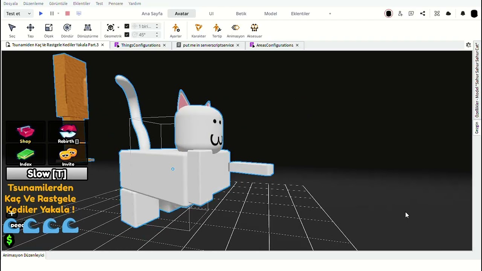The width and height of the screenshot is (482, 271).
Task: Click the Slow [T] button
Action: (x=47, y=174)
